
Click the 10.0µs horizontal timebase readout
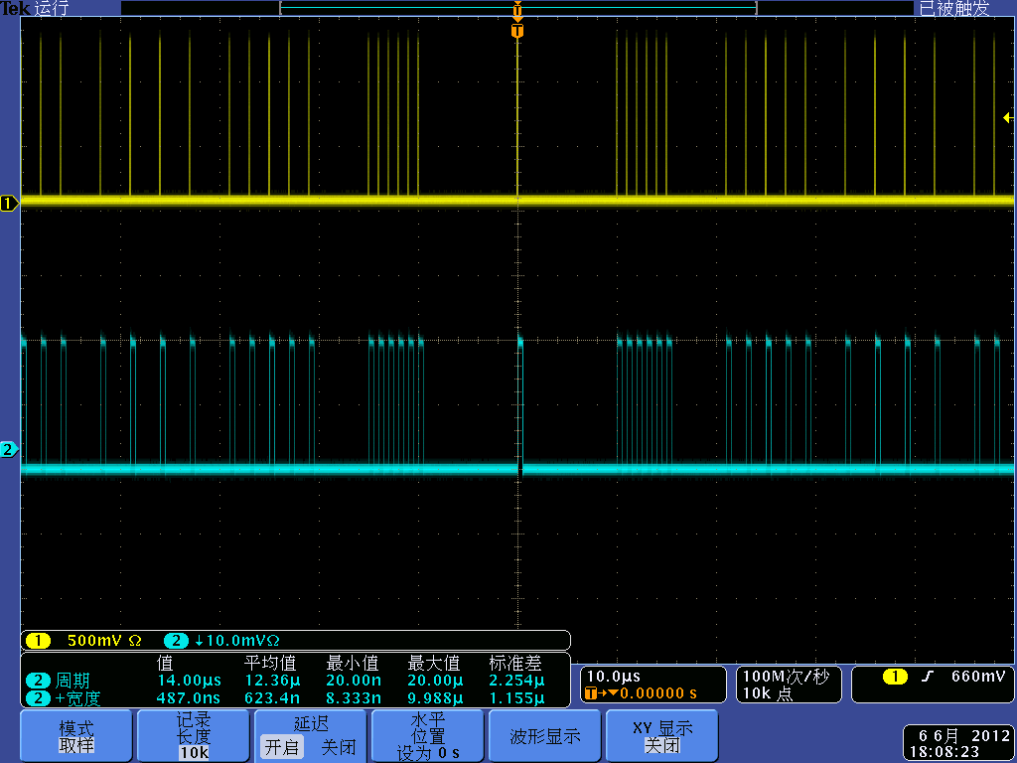(615, 677)
